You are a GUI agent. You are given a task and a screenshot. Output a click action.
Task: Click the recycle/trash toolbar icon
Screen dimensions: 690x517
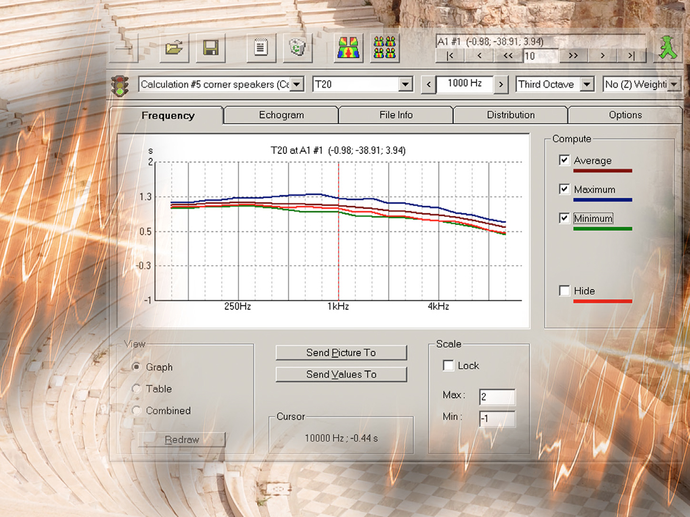click(298, 48)
